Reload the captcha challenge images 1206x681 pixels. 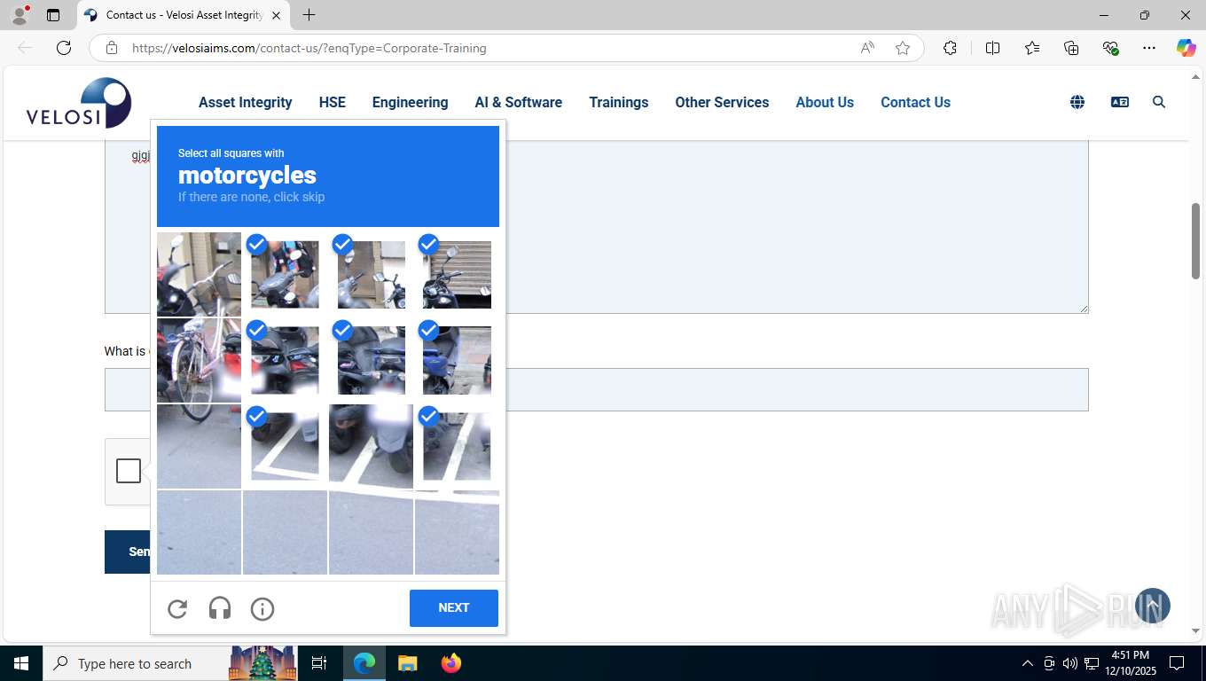coord(177,608)
